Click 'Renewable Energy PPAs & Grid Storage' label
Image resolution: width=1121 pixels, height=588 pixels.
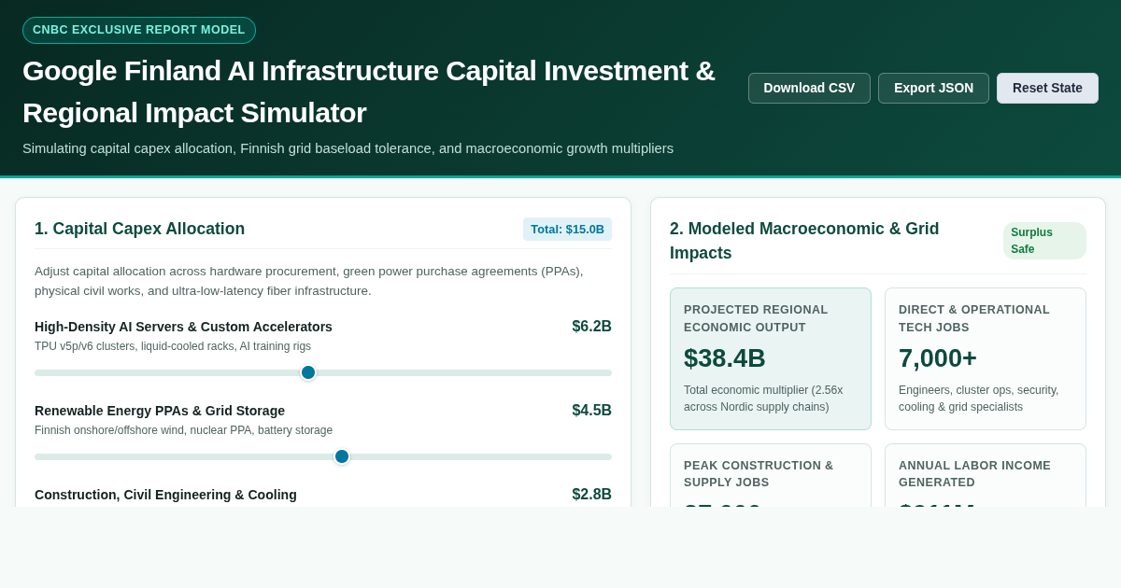tap(160, 411)
